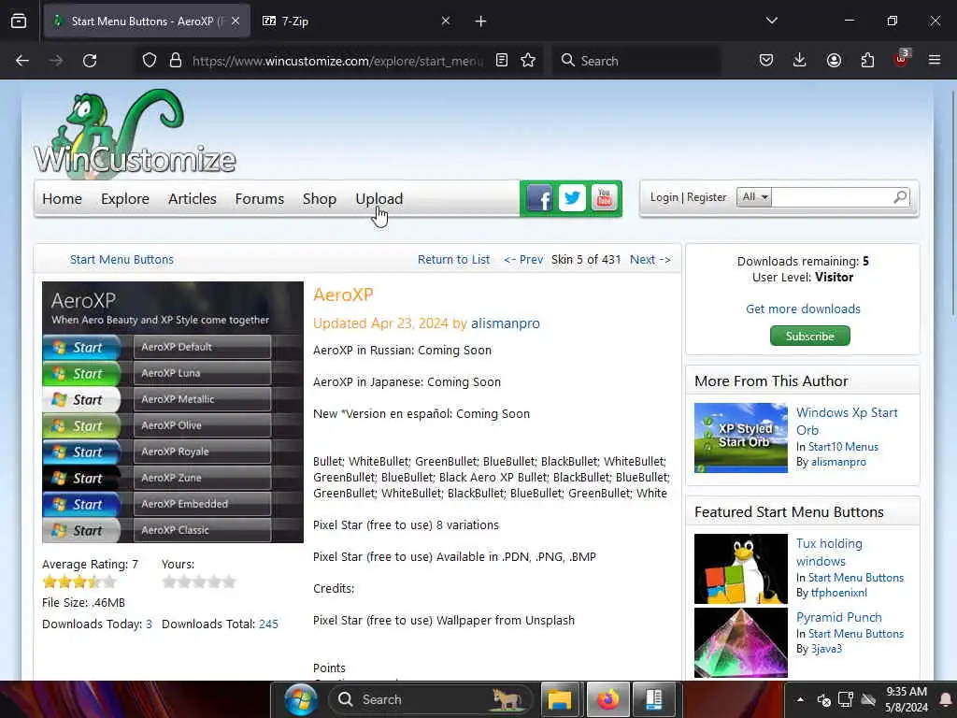Close the 7-Zip tab
Screen dimensions: 957x718
[446, 22]
